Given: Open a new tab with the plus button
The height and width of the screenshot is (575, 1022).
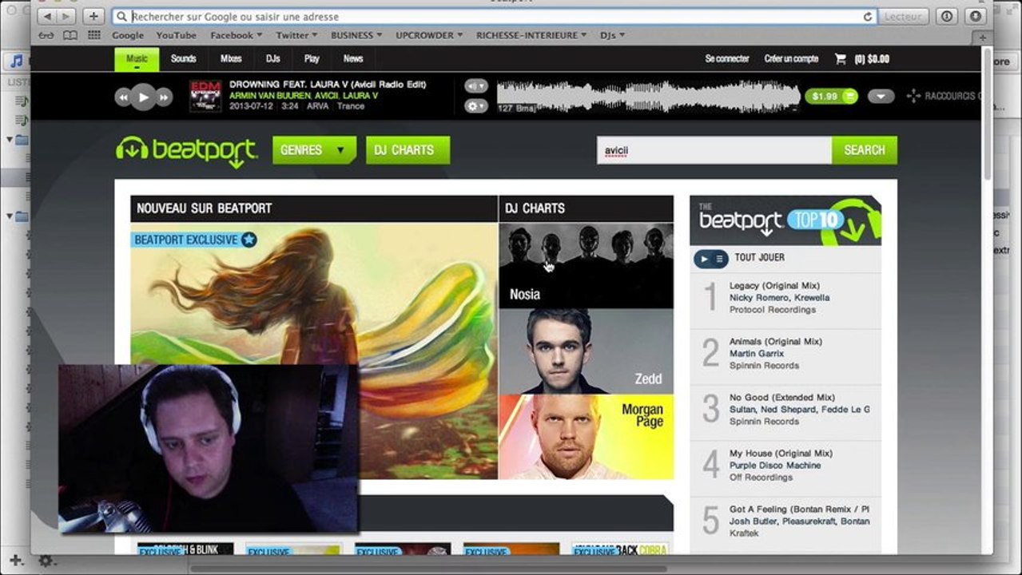Looking at the screenshot, I should (983, 37).
